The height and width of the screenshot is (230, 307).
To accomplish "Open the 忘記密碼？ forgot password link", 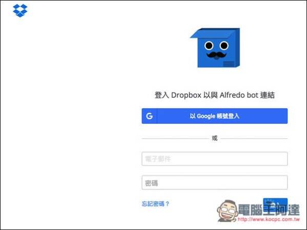I will (155, 204).
